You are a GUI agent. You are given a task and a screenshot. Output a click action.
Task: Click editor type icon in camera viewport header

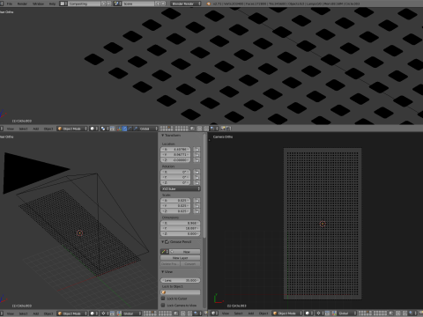click(x=214, y=313)
